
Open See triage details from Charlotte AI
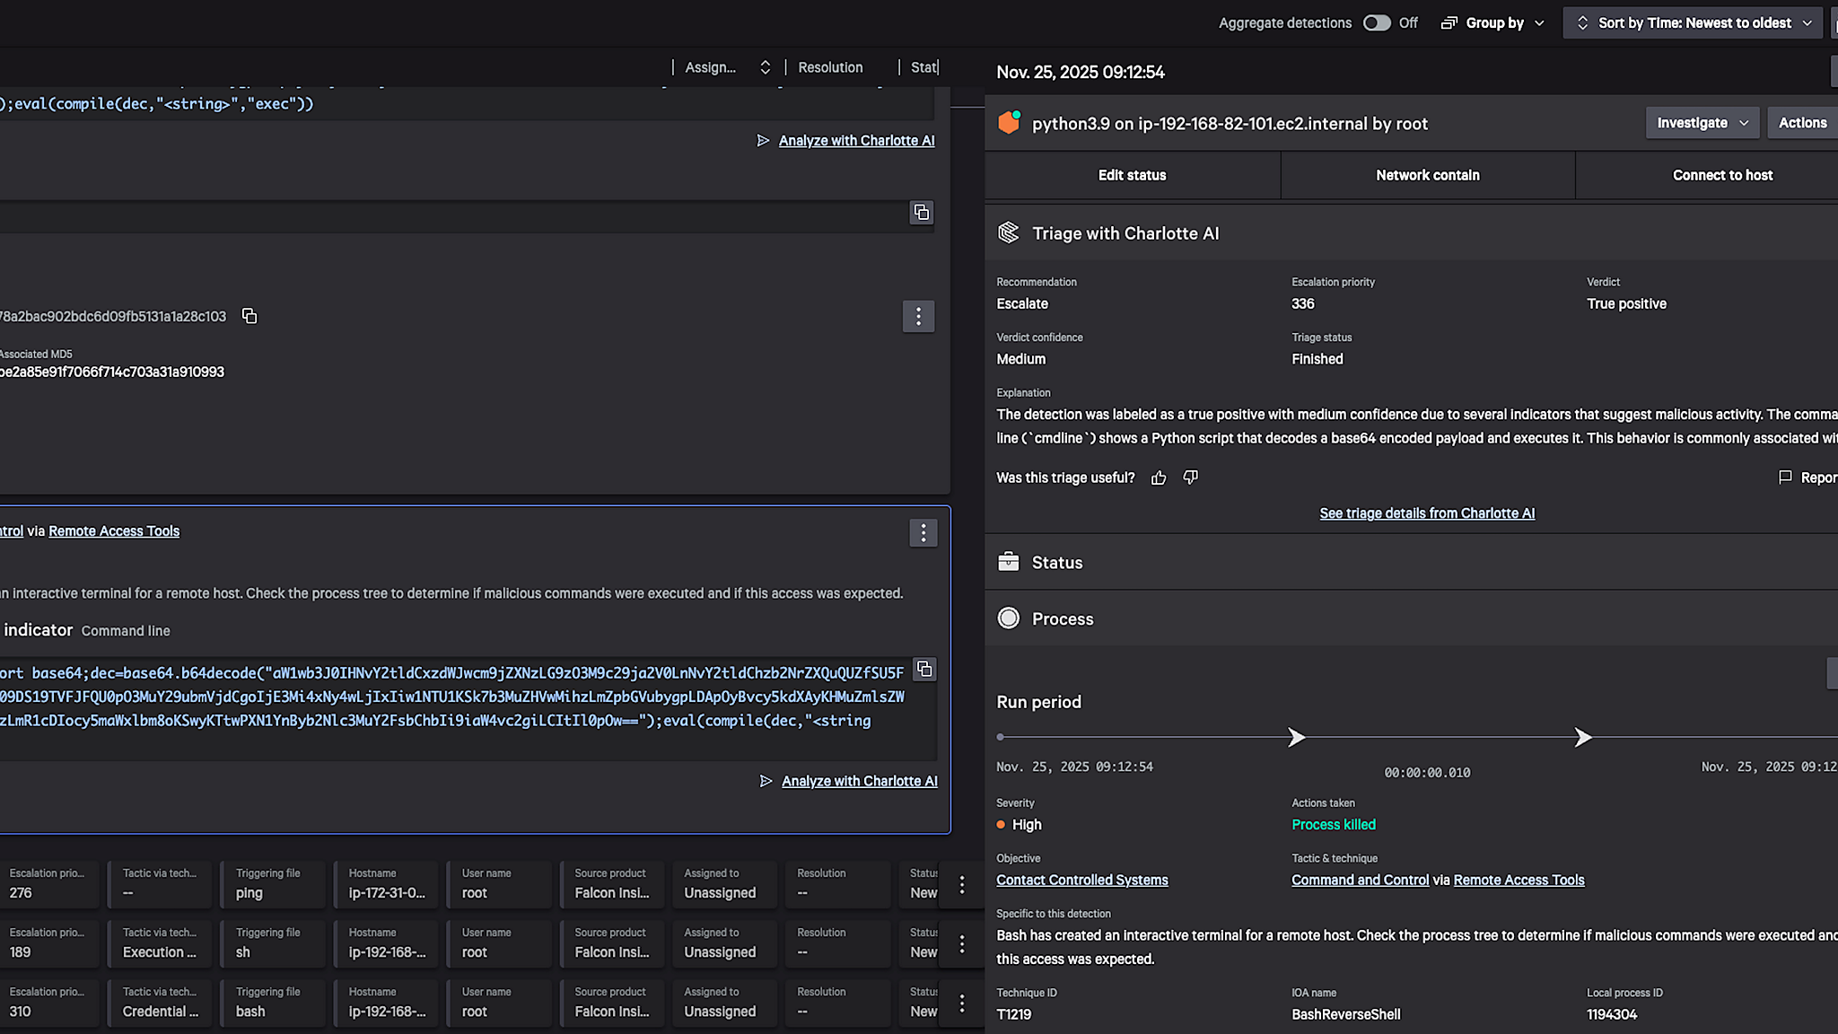click(x=1426, y=513)
